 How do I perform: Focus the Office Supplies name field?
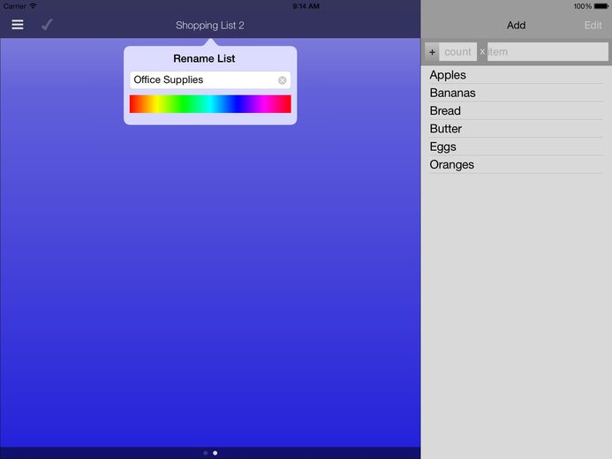210,80
